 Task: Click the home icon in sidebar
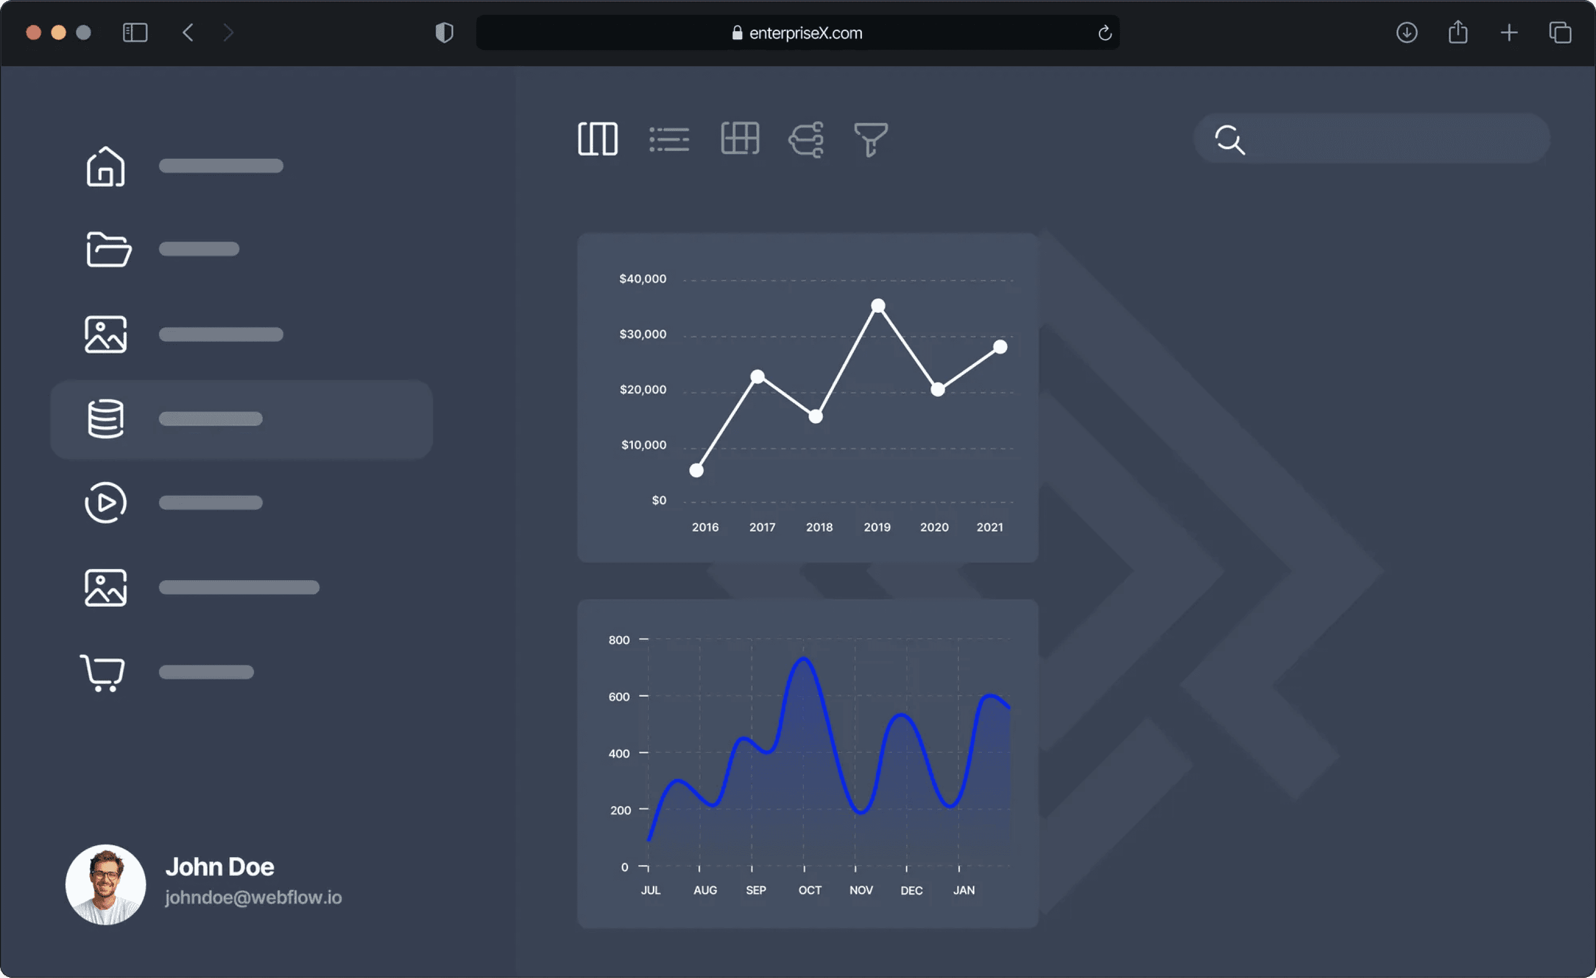(x=106, y=166)
